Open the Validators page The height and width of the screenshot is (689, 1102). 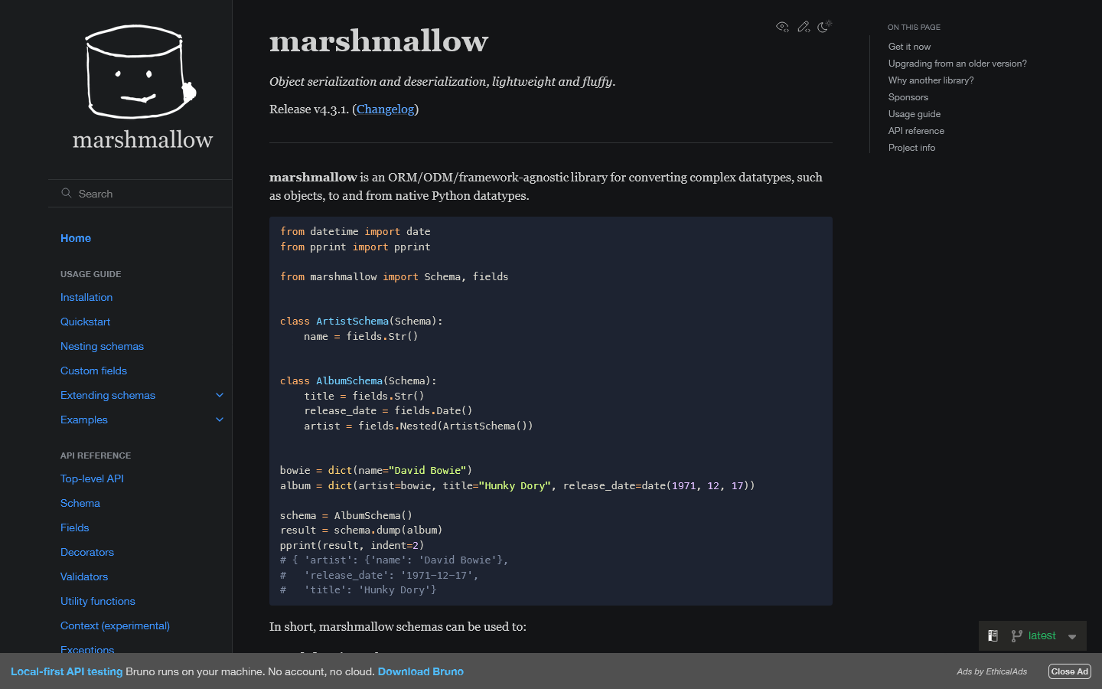[84, 576]
